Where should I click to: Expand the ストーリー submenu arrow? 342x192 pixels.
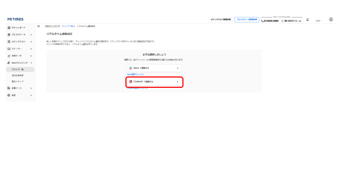tap(31, 49)
